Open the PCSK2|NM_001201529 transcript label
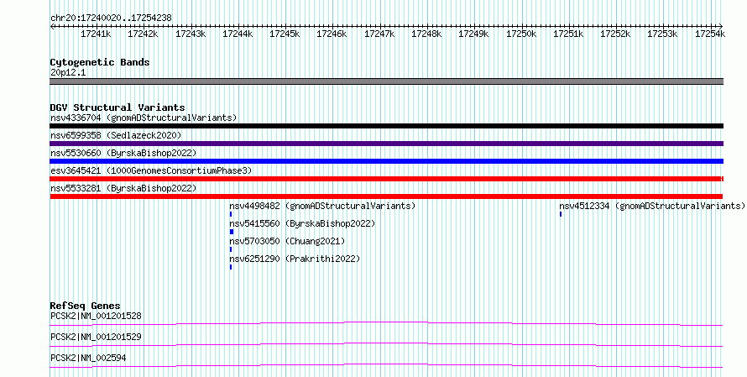The height and width of the screenshot is (377, 747). (x=96, y=337)
